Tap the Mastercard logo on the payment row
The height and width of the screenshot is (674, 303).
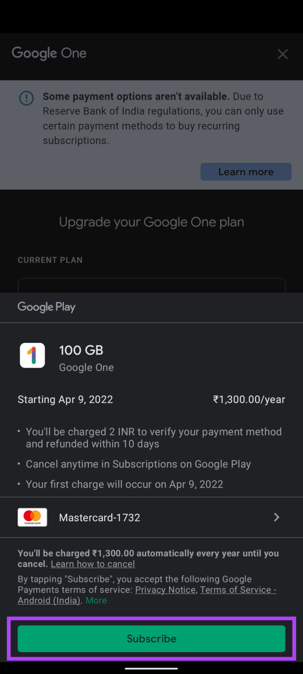point(32,517)
